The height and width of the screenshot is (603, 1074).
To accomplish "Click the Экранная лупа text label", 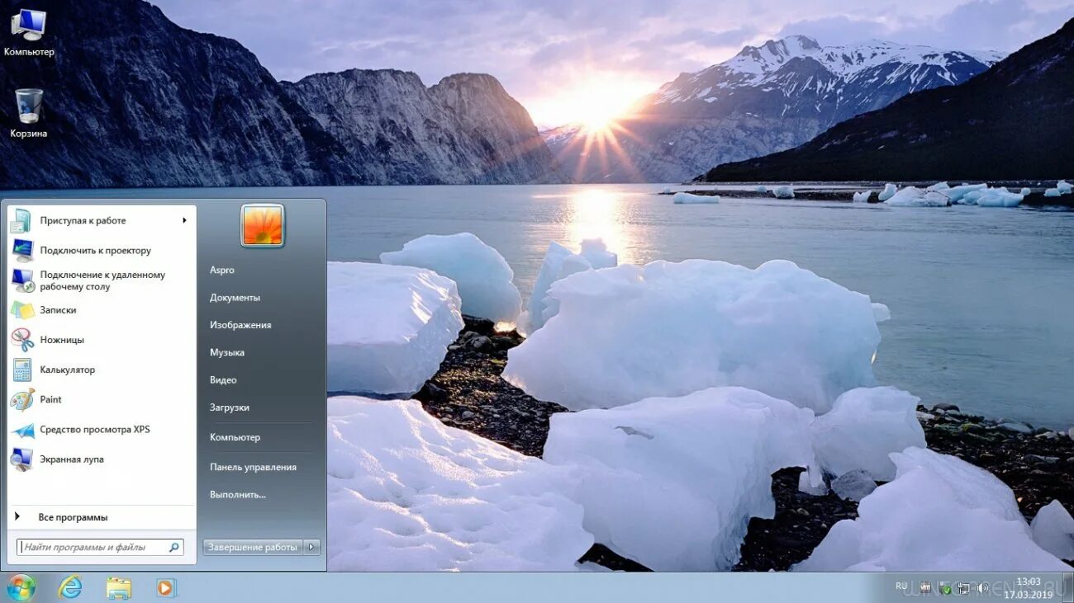I will pos(72,459).
